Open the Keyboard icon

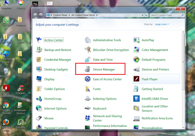click(x=88, y=108)
